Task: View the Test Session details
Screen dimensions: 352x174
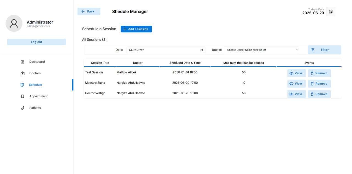Action: point(296,73)
